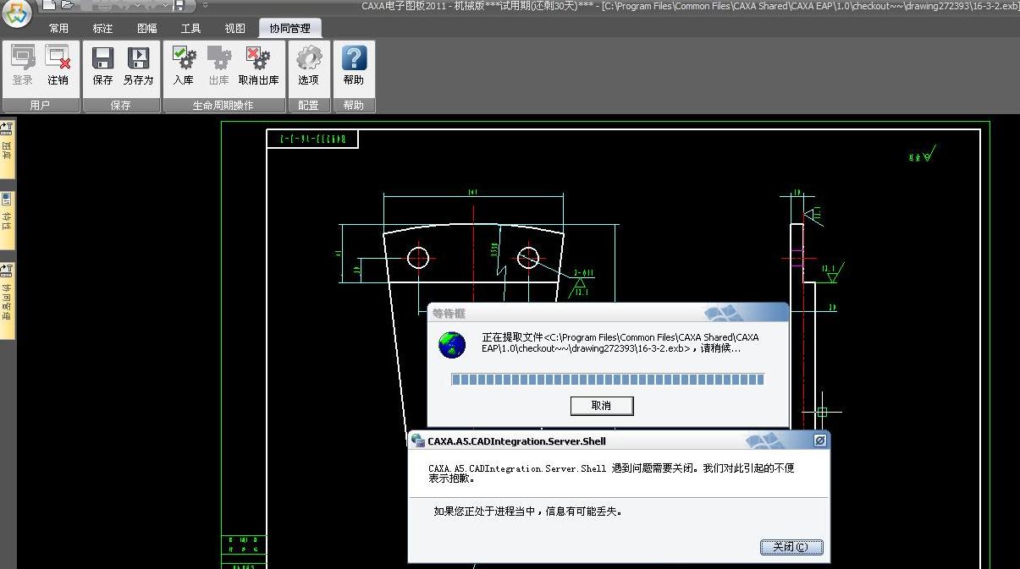Screen dimensions: 1020x569
Task: Click 关闭(C) in the error dialog
Action: pyautogui.click(x=791, y=547)
